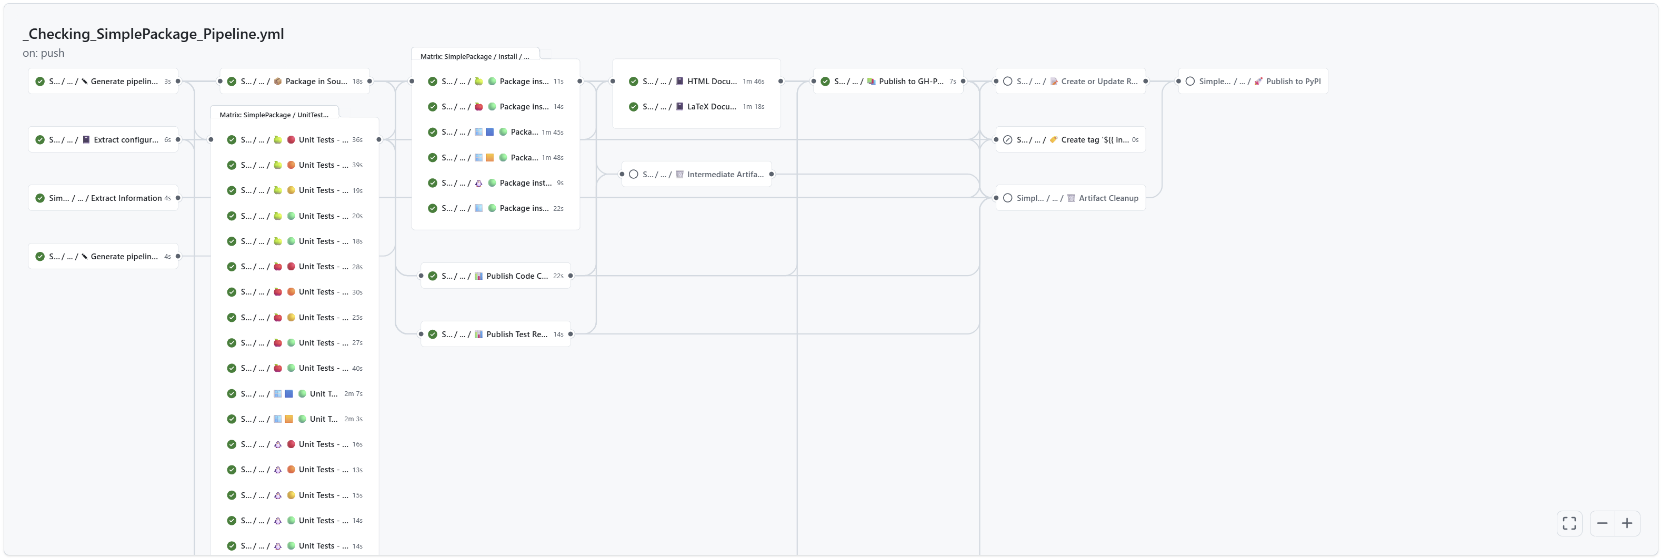1661x558 pixels.
Task: Click the box icon on Package in Source job
Action: [277, 81]
